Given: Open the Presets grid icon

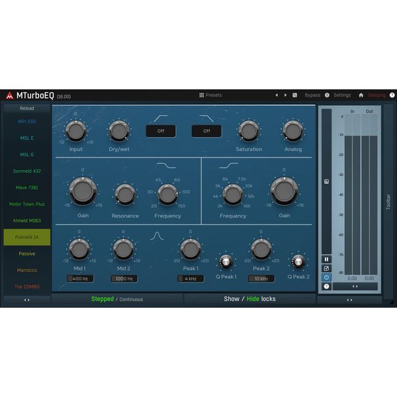Looking at the screenshot, I should click(202, 95).
